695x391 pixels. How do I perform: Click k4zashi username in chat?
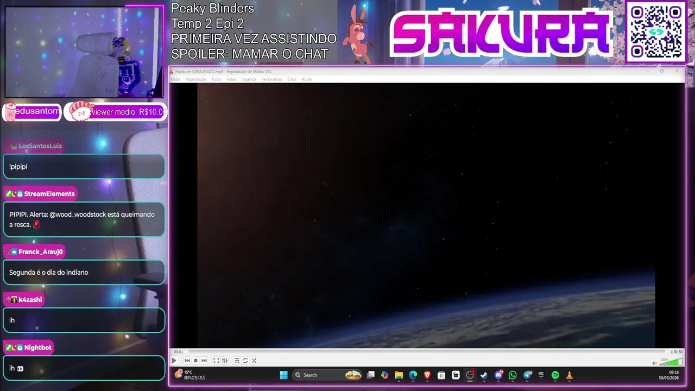(x=30, y=300)
